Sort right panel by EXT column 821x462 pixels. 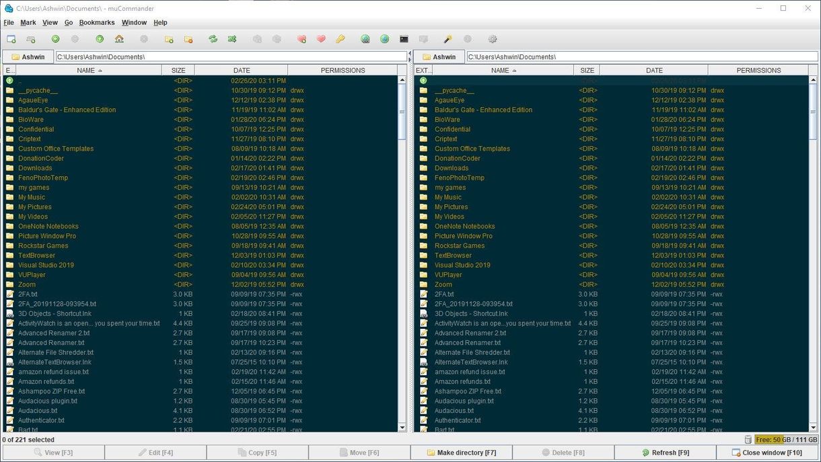point(424,70)
